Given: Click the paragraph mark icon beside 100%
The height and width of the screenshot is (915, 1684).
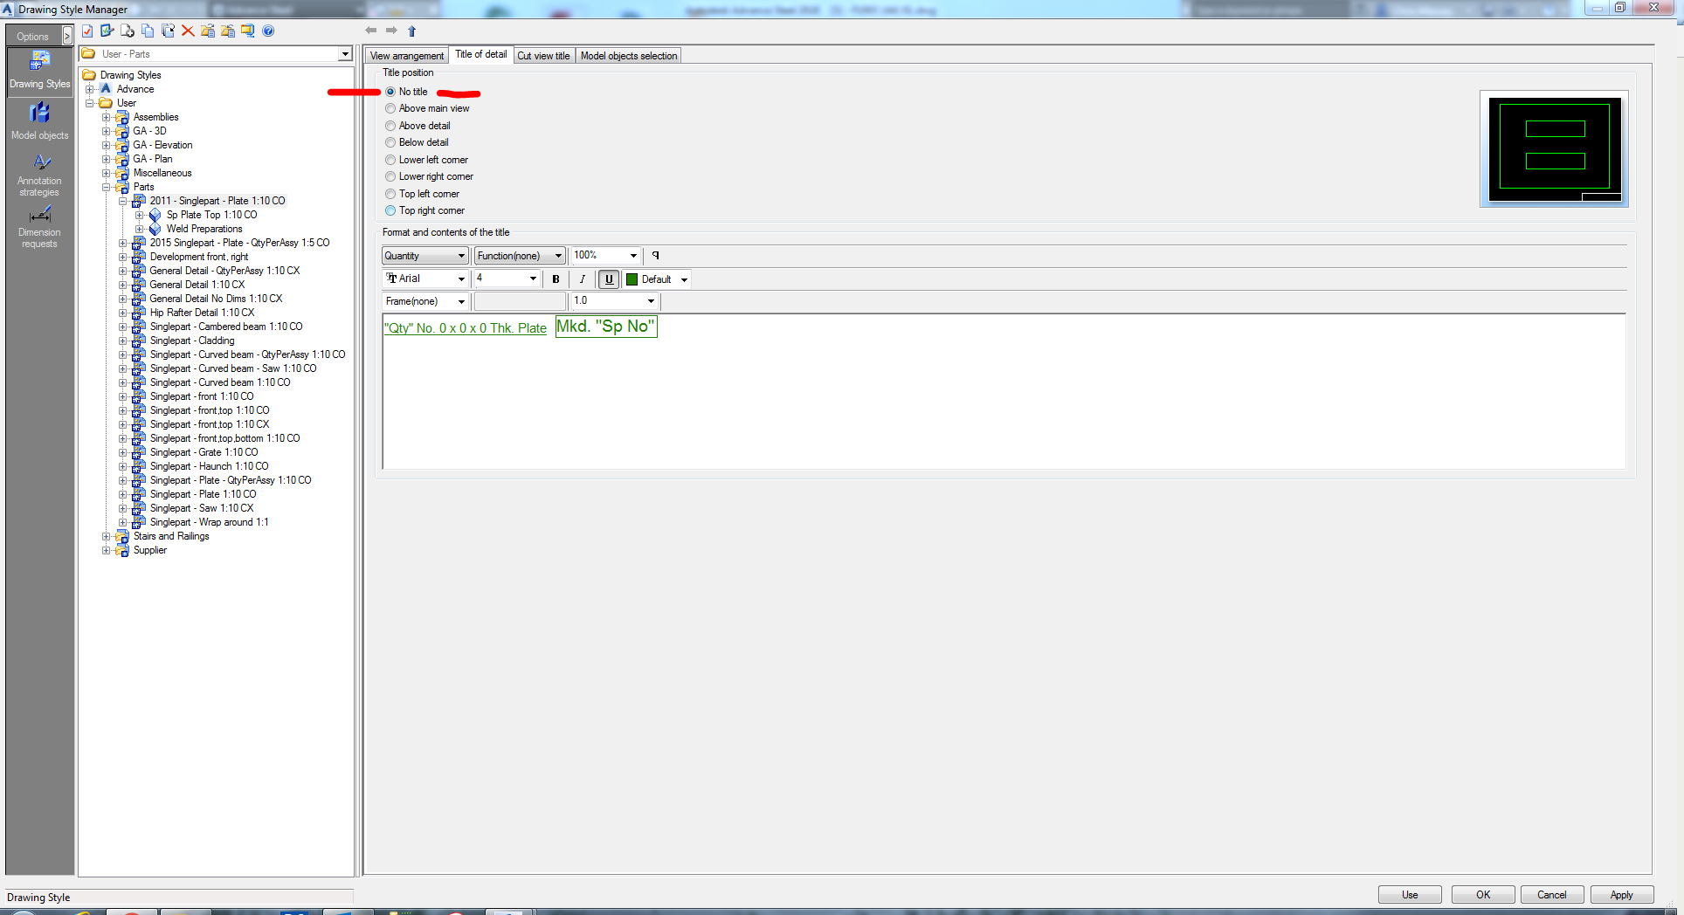Looking at the screenshot, I should (655, 256).
